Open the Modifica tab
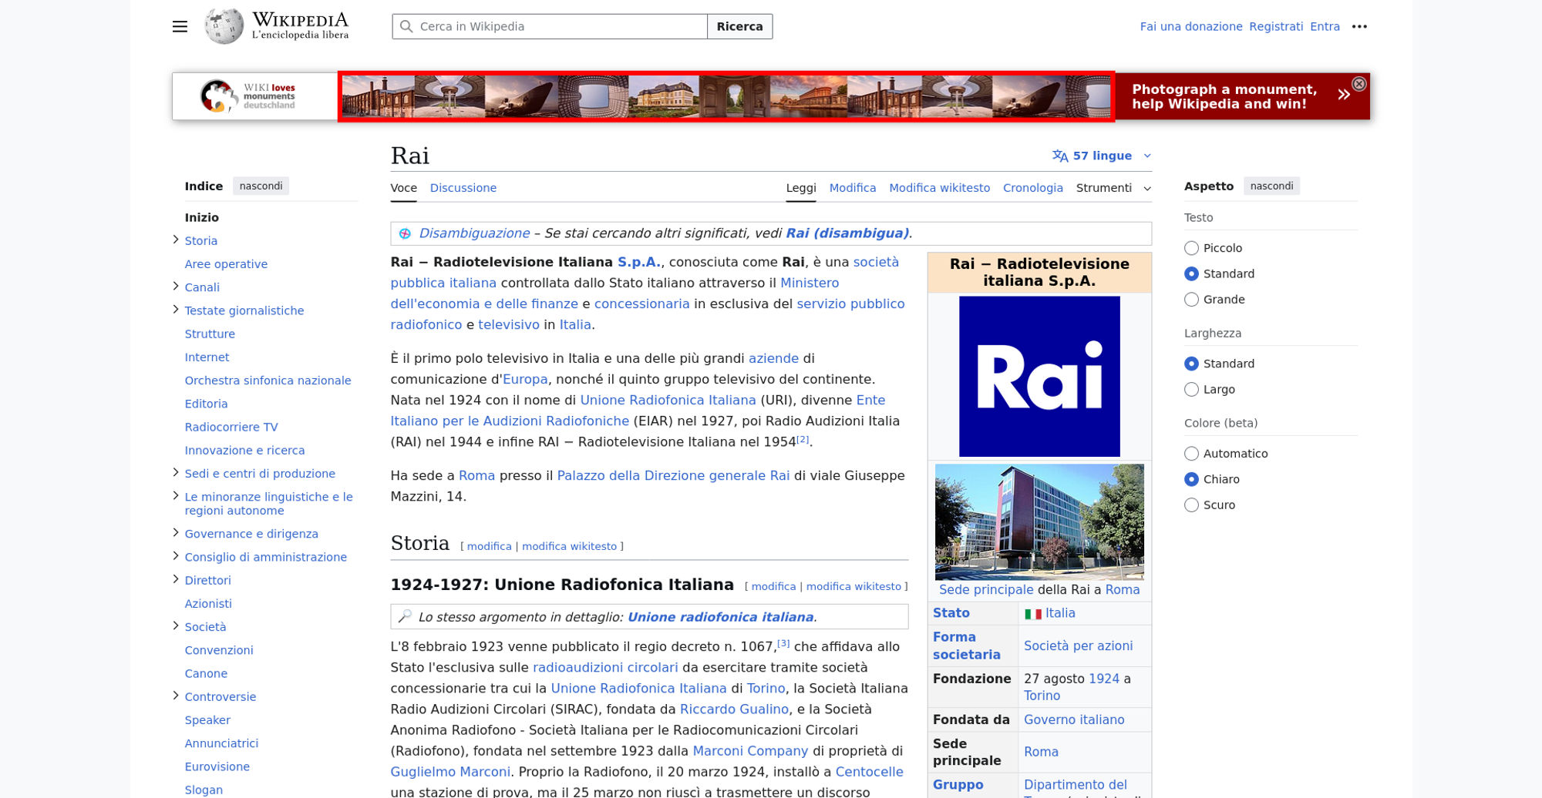Viewport: 1542px width, 798px height. pos(853,188)
